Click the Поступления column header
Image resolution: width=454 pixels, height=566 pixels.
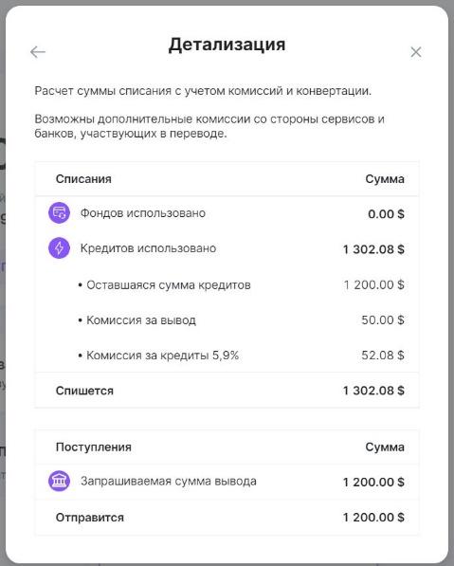[94, 447]
